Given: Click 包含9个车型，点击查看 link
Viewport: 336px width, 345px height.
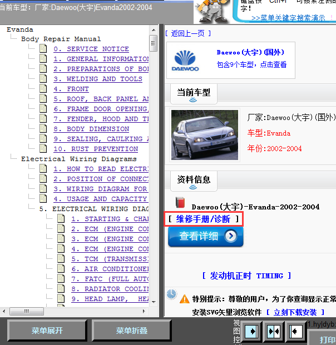Looking at the screenshot, I should click(251, 64).
